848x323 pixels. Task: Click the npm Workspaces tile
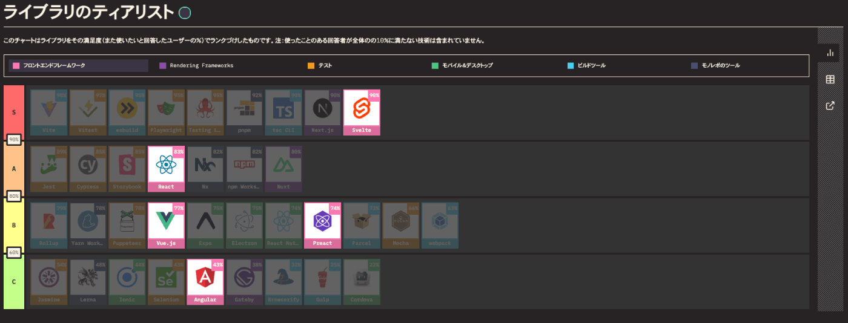point(245,169)
